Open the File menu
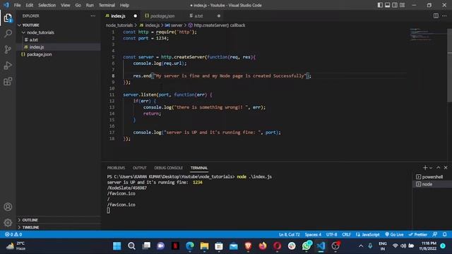Screen dimensions: 452x254 click(x=17, y=5)
